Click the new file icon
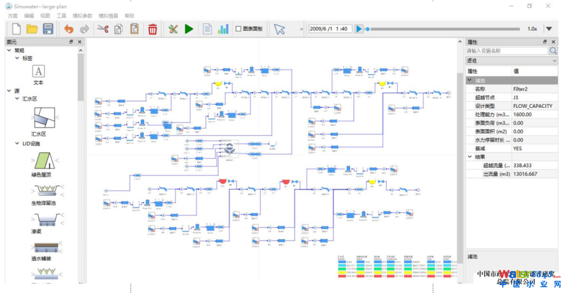The width and height of the screenshot is (566, 293). pyautogui.click(x=16, y=29)
